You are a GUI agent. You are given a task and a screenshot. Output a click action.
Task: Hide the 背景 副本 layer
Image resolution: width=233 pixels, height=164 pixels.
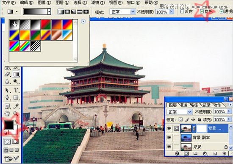(x=169, y=138)
